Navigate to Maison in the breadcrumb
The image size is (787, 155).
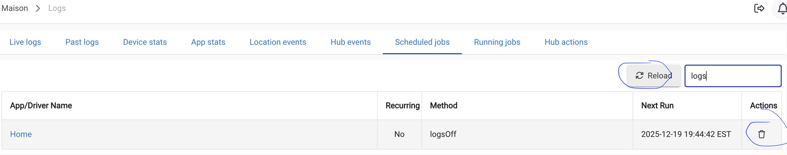[15, 8]
